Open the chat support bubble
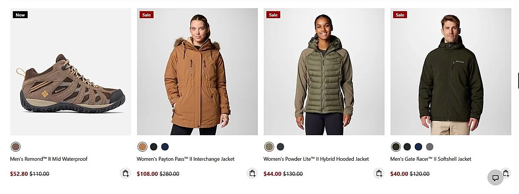 pyautogui.click(x=496, y=178)
